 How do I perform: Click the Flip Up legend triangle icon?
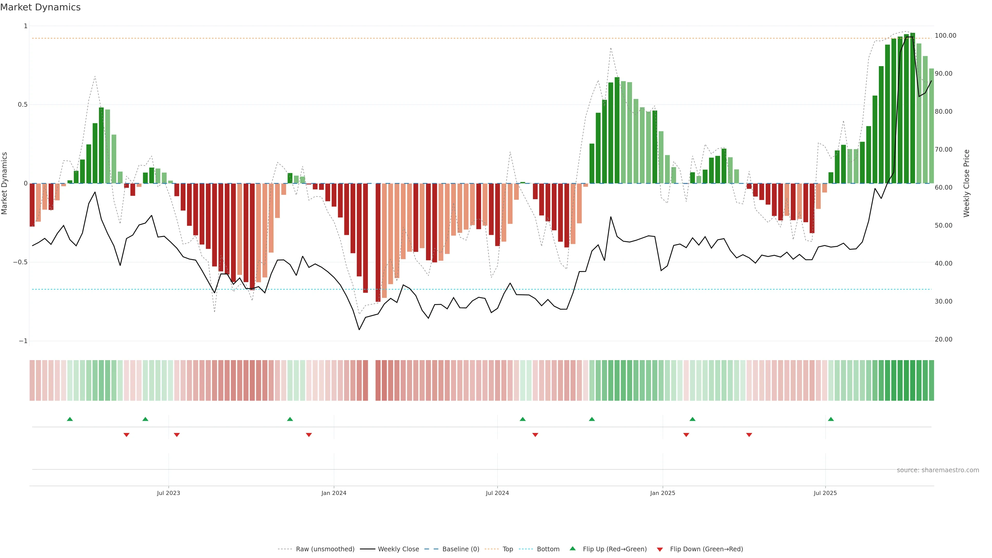573,548
